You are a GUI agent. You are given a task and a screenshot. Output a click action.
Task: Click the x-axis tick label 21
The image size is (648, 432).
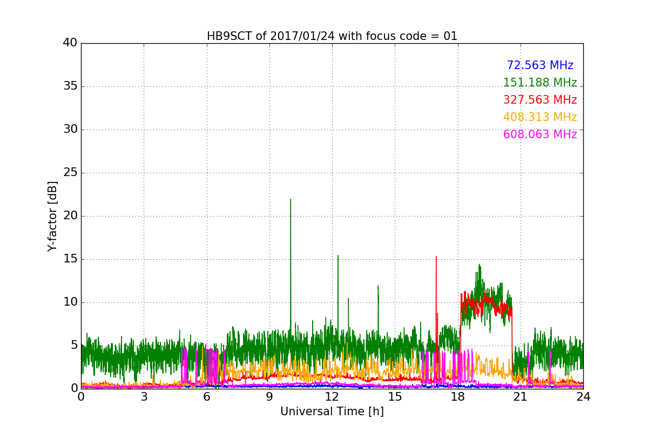coord(521,396)
